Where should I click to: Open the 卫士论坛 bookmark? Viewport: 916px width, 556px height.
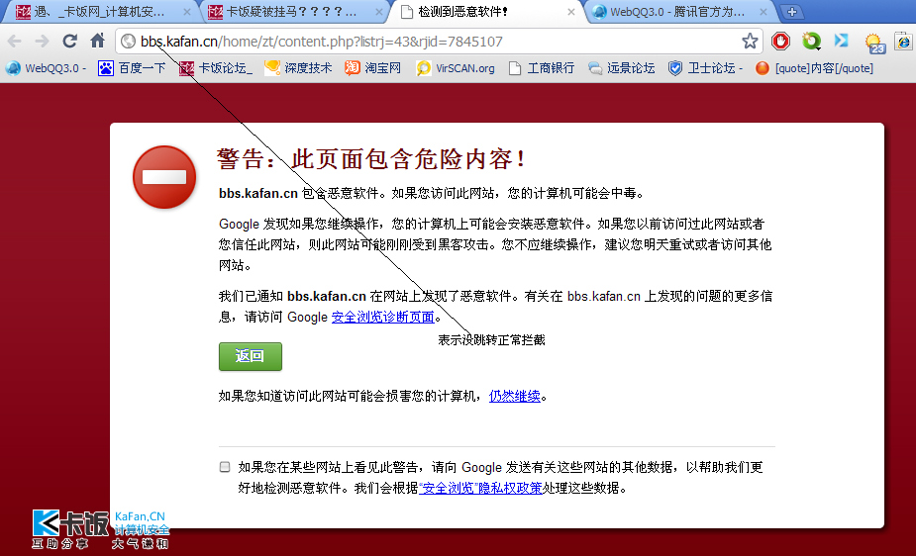coord(705,68)
